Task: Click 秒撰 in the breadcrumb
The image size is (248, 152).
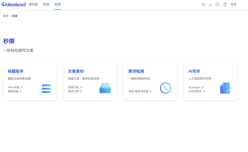Action: (15, 16)
